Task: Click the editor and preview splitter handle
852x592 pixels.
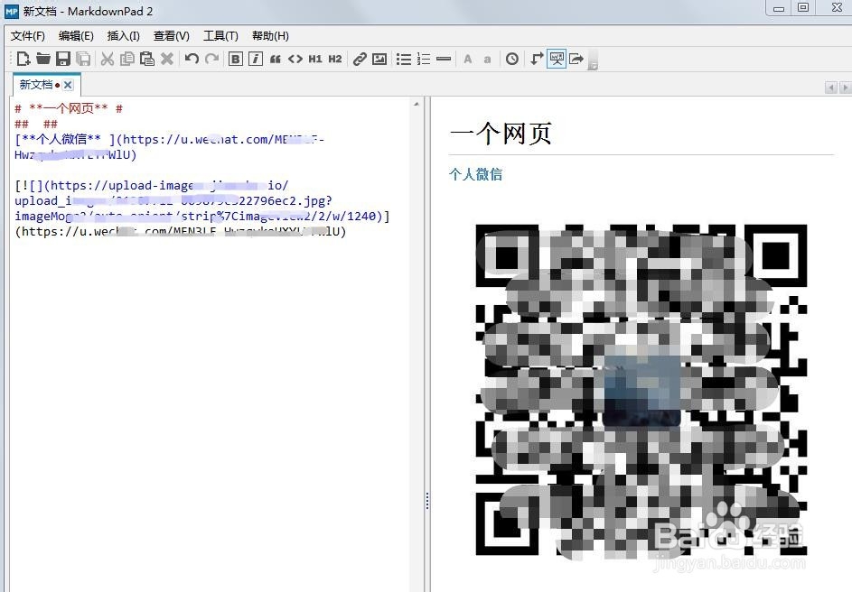Action: coord(427,500)
